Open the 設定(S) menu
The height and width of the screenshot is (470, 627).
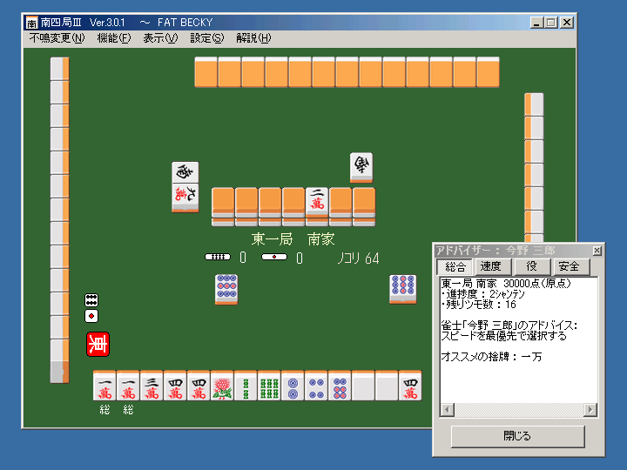[x=206, y=38]
